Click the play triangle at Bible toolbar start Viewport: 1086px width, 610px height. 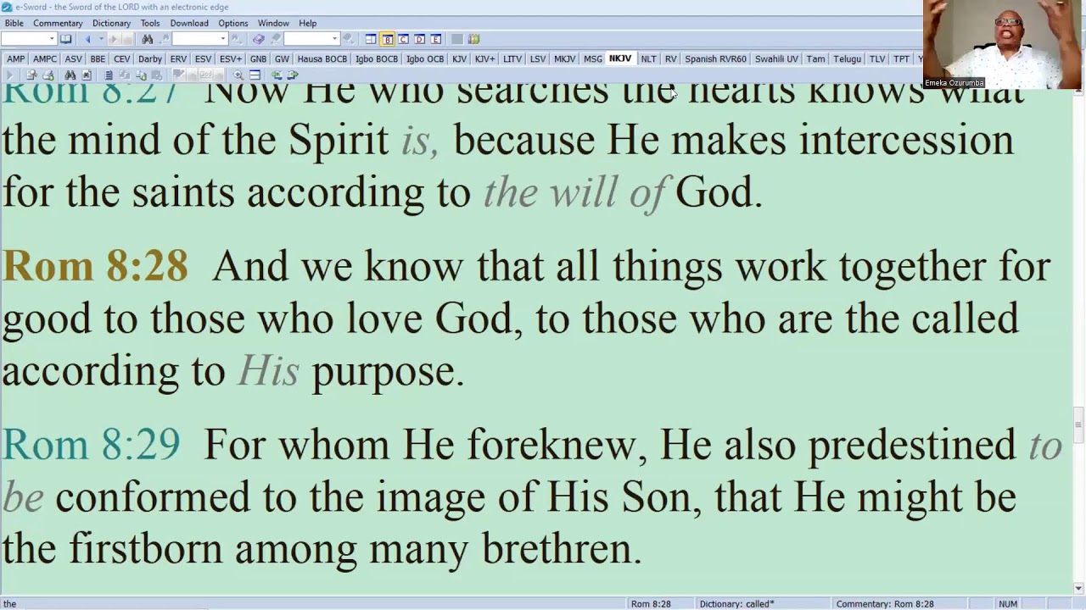coord(10,75)
